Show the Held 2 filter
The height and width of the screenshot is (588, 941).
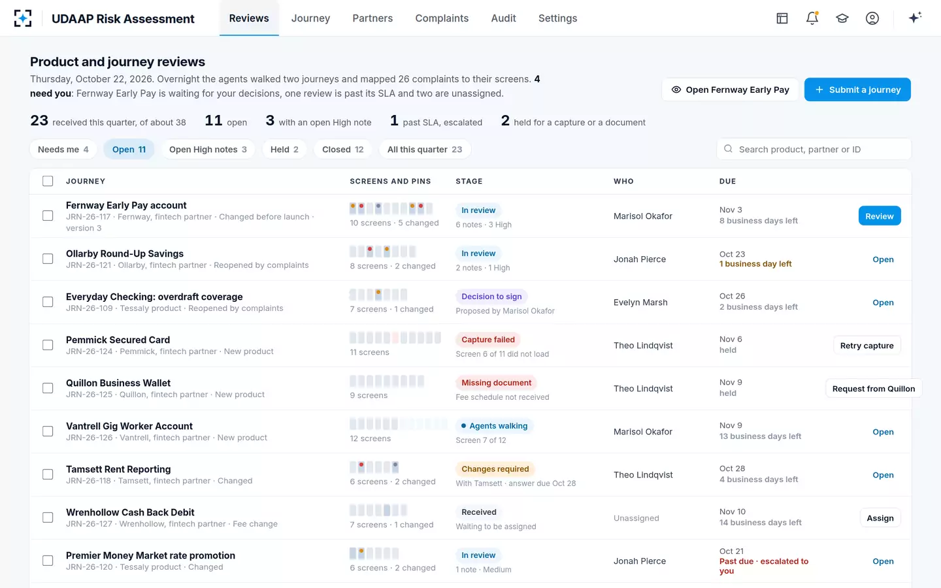pos(284,150)
